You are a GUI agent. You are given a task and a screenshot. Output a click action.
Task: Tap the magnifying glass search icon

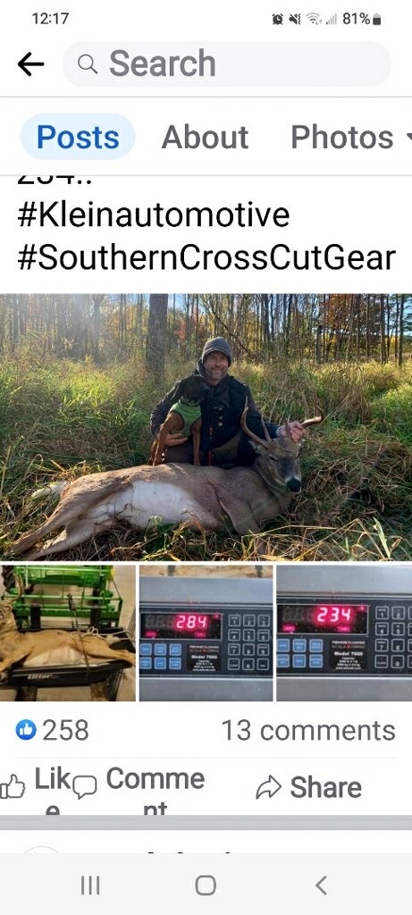(x=88, y=64)
